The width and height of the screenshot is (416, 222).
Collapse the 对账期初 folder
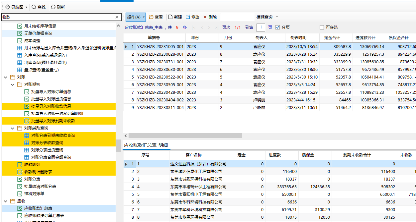point(13,84)
